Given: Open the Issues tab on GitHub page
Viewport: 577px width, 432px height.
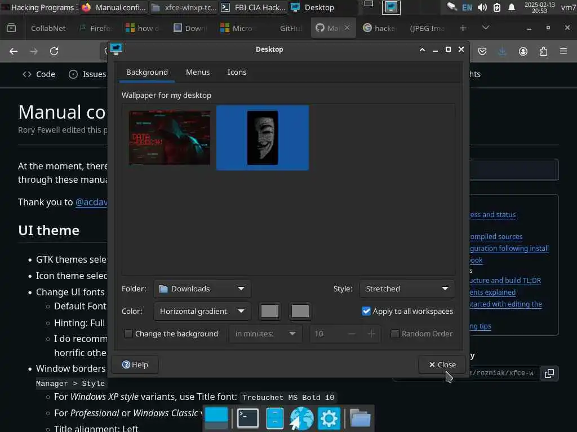Looking at the screenshot, I should point(87,74).
